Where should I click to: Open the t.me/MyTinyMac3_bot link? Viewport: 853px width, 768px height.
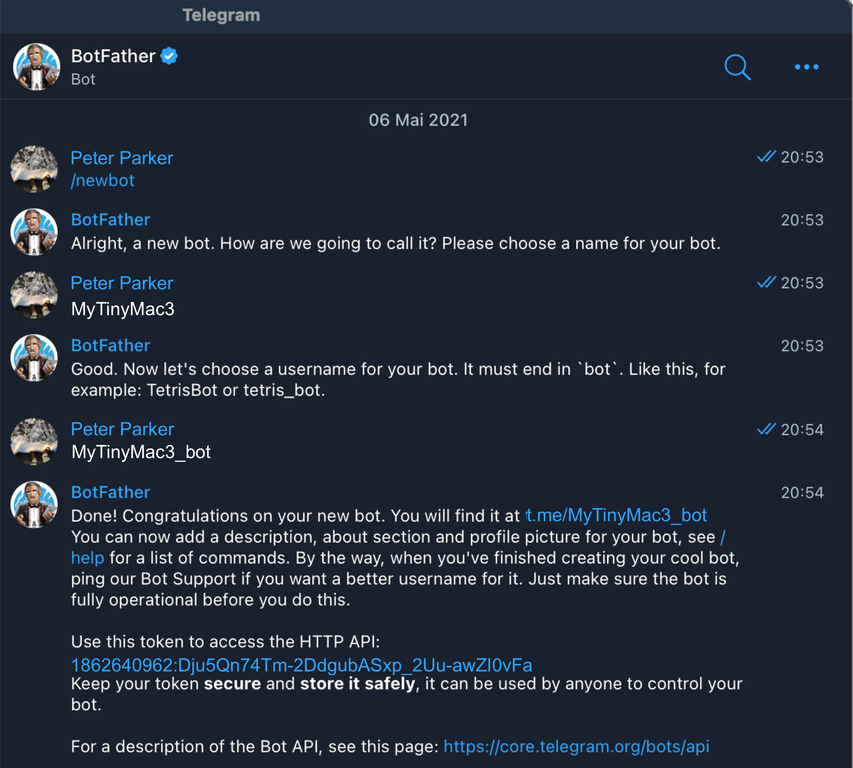(616, 515)
